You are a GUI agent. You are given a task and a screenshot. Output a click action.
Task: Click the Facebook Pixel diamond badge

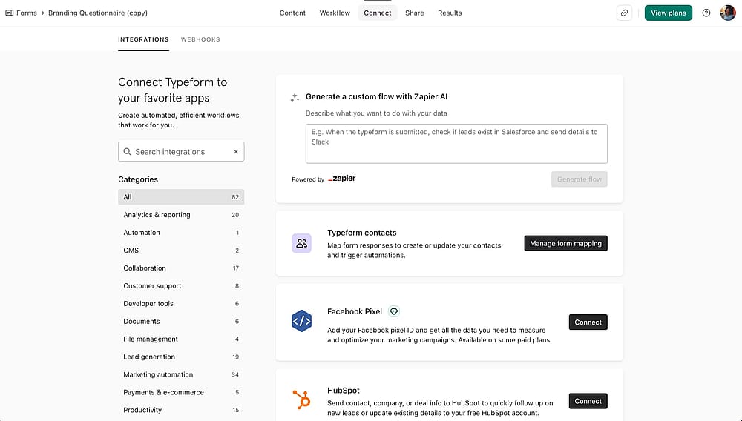coord(394,311)
